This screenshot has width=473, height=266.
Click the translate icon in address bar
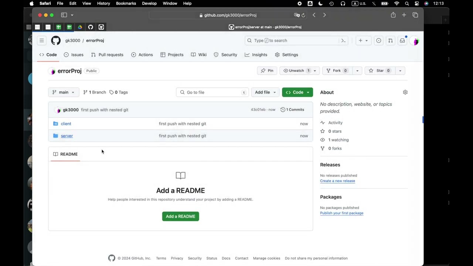(x=297, y=15)
